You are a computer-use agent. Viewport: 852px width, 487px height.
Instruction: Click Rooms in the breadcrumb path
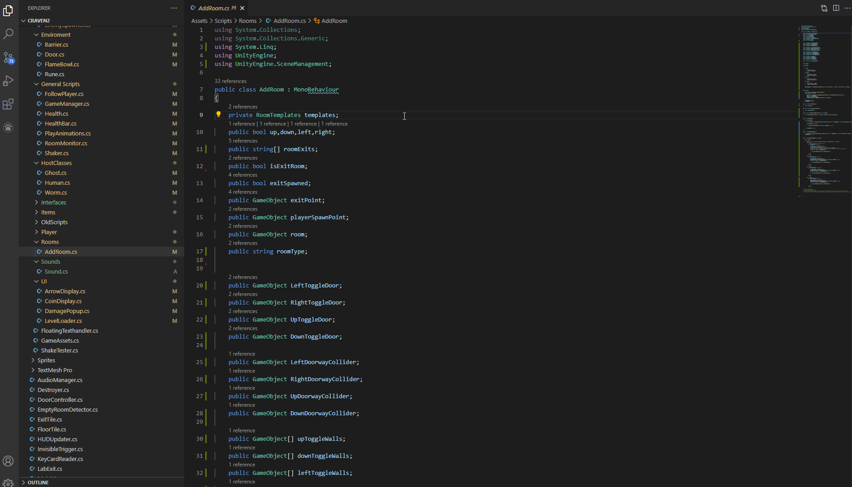(x=248, y=21)
